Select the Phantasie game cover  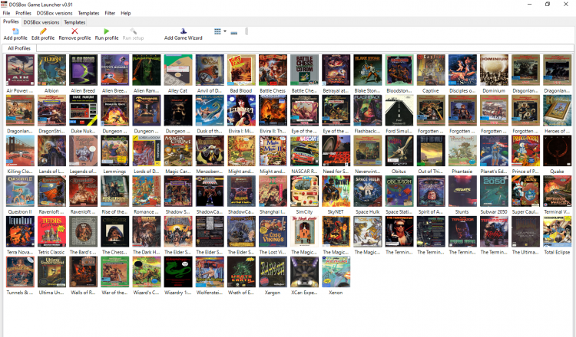pyautogui.click(x=462, y=151)
